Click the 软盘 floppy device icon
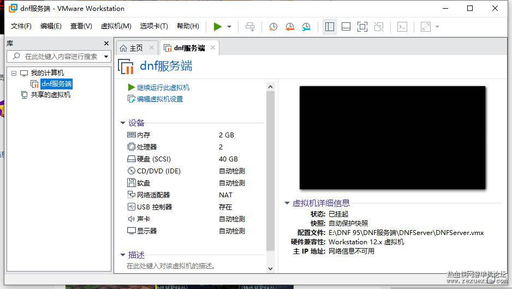This screenshot has width=512, height=289. click(x=131, y=183)
